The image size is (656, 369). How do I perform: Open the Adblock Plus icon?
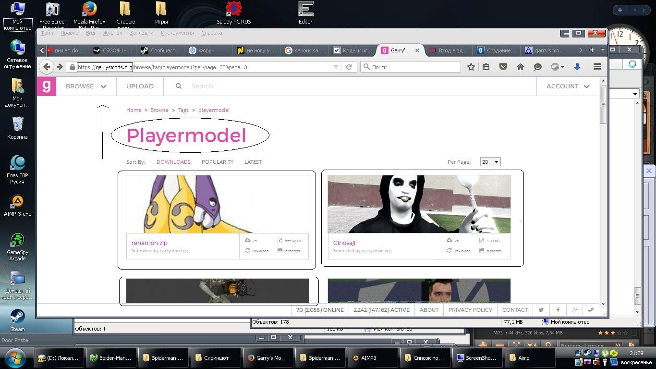pyautogui.click(x=555, y=67)
